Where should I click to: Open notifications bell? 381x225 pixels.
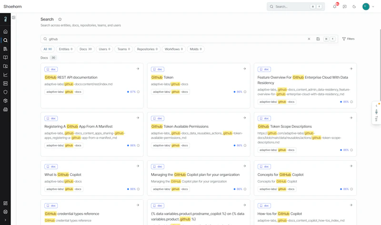(335, 7)
